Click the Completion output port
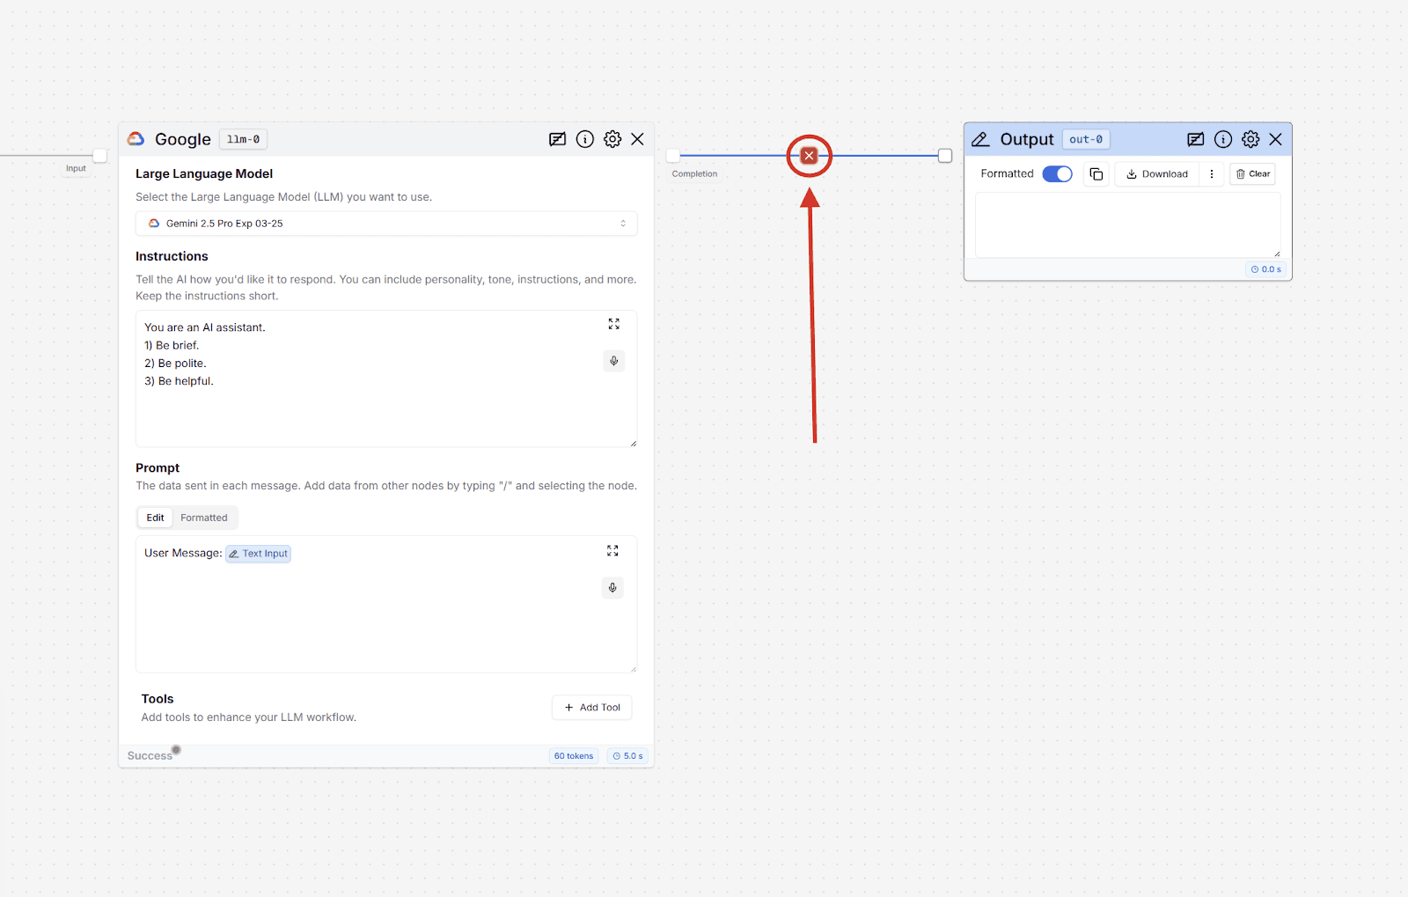 673,156
